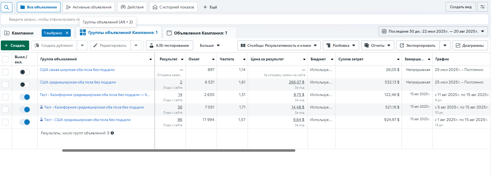This screenshot has height=177, width=491.
Task: Click the green Создать button
Action: tap(15, 45)
